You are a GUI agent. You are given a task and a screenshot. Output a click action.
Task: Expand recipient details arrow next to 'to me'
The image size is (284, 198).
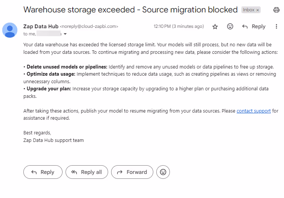point(65,34)
